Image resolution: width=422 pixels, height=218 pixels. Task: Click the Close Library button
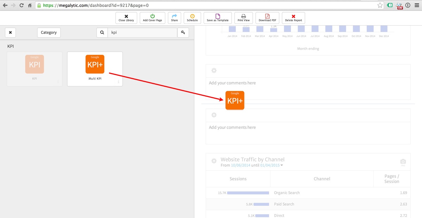pyautogui.click(x=126, y=18)
